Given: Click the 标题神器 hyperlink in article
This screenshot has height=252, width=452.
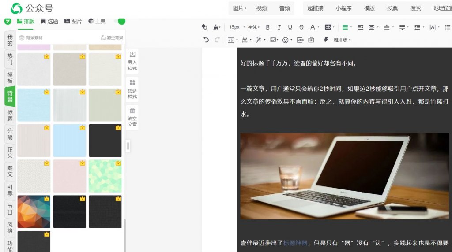Looking at the screenshot, I should click(x=295, y=243).
